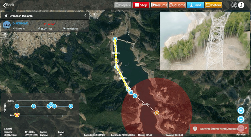Open the info icon
This screenshot has height=137, width=251.
pyautogui.click(x=242, y=5)
